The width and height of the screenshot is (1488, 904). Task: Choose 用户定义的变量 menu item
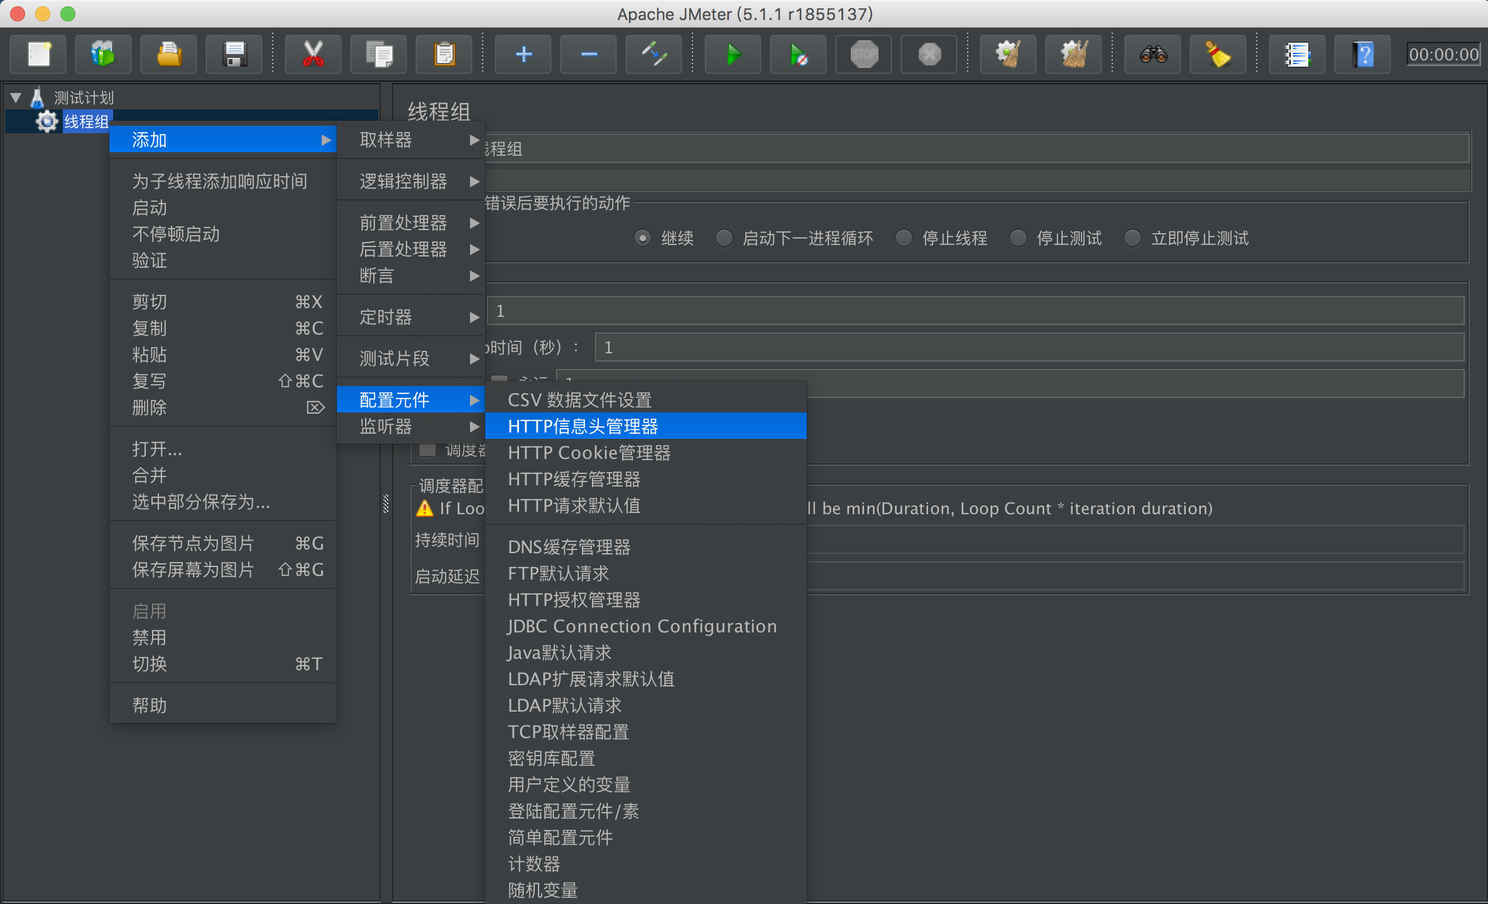[646, 785]
